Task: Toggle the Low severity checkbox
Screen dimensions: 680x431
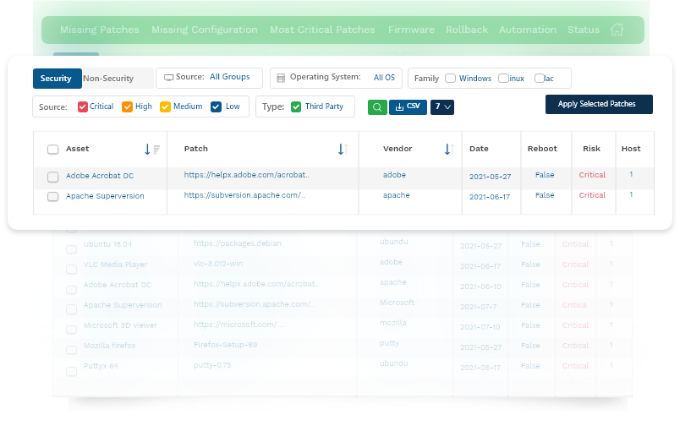Action: [x=216, y=107]
